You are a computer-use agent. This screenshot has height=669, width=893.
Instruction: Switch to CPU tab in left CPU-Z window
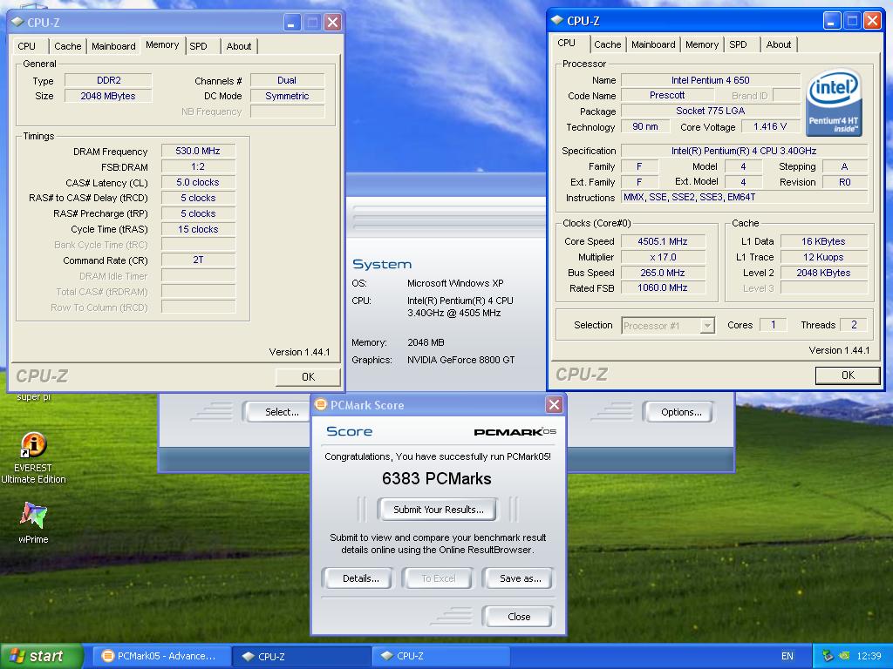coord(26,46)
